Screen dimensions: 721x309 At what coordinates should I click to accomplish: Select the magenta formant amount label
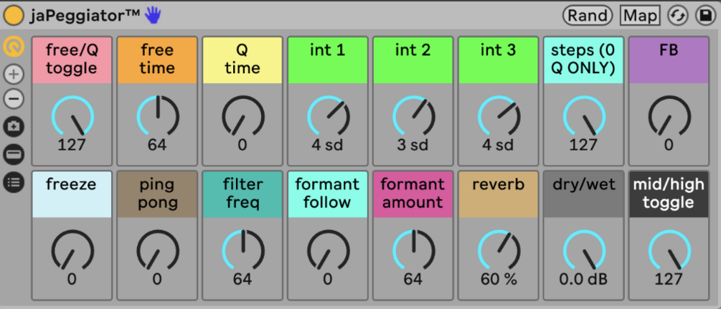(x=413, y=194)
